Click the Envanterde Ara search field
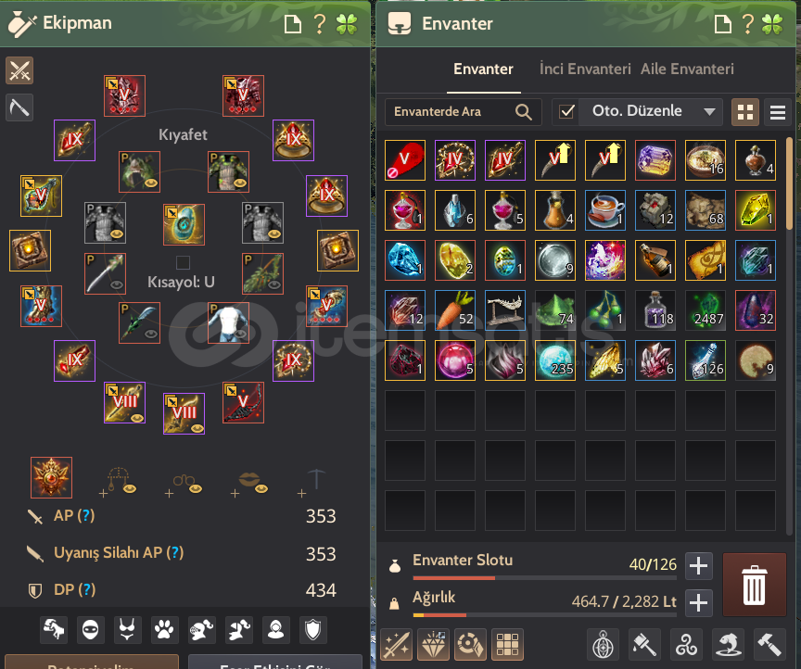This screenshot has width=801, height=669. pos(463,112)
